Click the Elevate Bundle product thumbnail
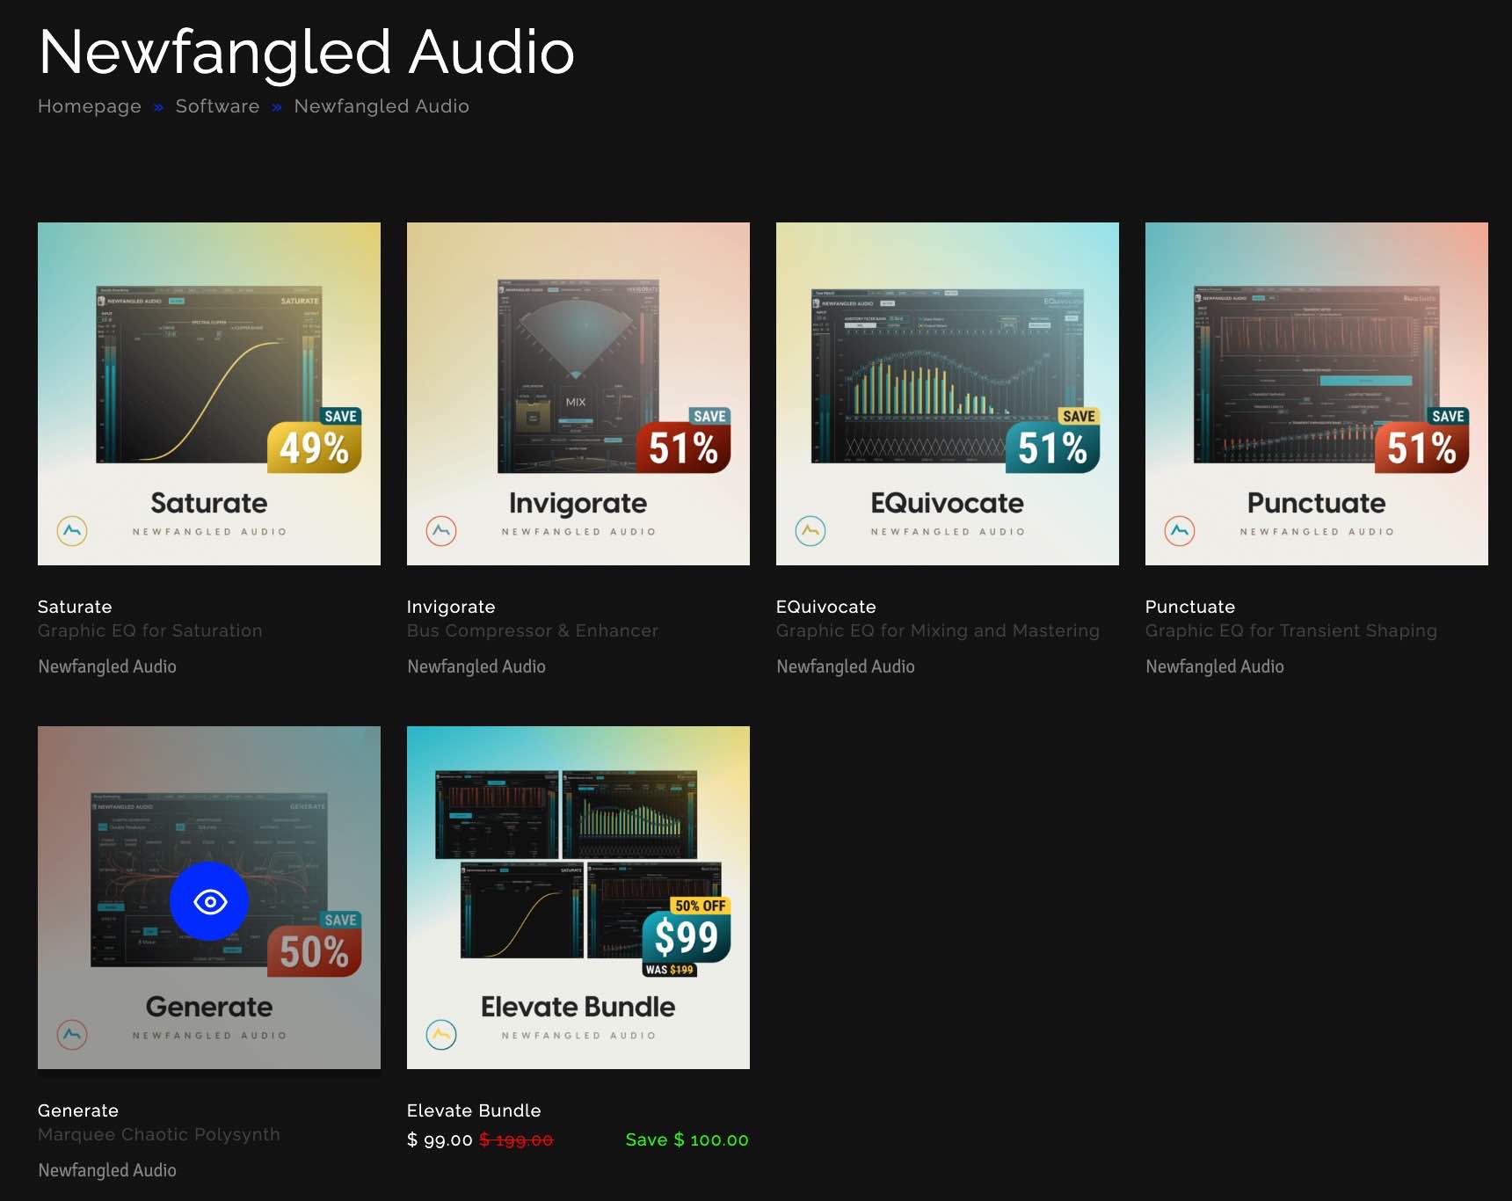Screen dimensions: 1512x1201 578,898
